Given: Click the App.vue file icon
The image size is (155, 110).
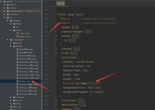Looking at the screenshot, I should (x=11, y=107).
